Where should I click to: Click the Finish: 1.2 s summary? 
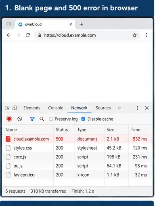pos(83,191)
